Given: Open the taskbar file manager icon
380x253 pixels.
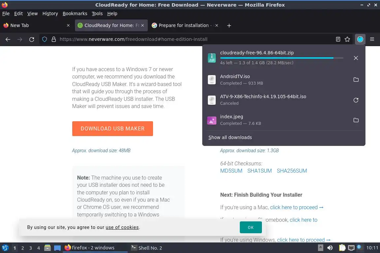Looking at the screenshot, I should tap(47, 248).
